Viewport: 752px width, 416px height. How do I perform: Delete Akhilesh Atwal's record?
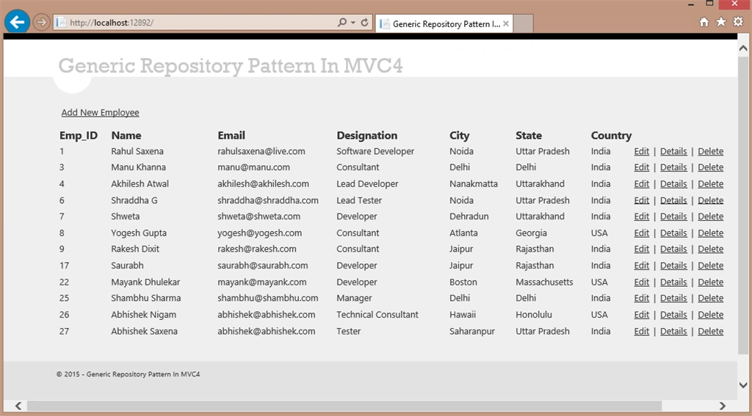[x=710, y=184]
